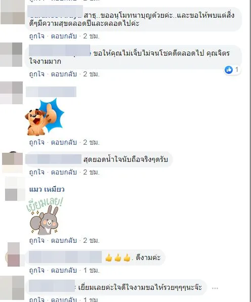Viewport: 251px width, 302px height.
Task: Click ถูกใจ under the dog sticker comment
Action: pyautogui.click(x=36, y=143)
